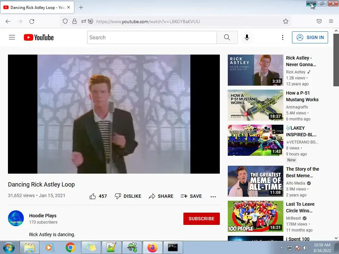Screen dimensions: 339x254
Task: Open the How a P-51 Mustang Works title
Action: (302, 96)
